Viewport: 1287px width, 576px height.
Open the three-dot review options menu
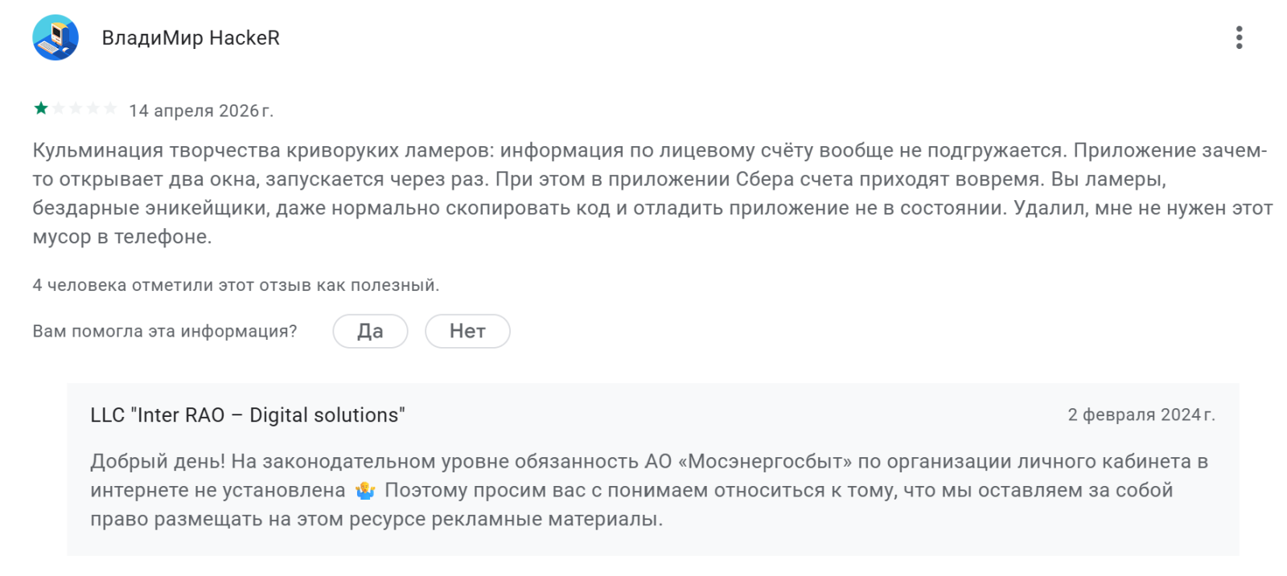pos(1239,38)
